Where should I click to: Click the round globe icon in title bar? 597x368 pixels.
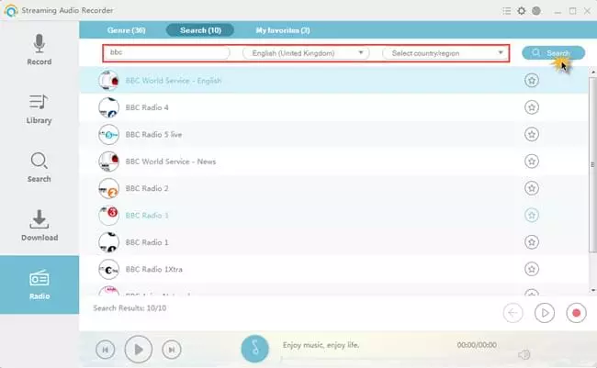pyautogui.click(x=536, y=11)
